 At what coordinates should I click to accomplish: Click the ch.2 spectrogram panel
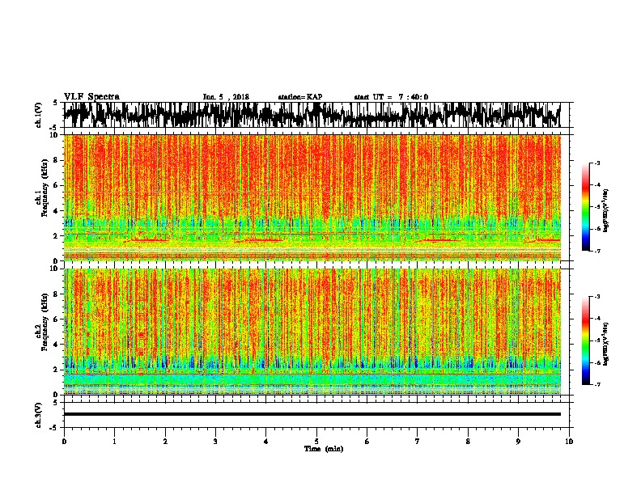coord(312,332)
